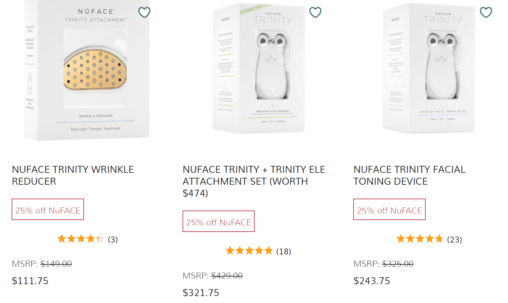508x303 pixels.
Task: Open the Trinity Facial Toning Device product image
Action: click(x=429, y=69)
